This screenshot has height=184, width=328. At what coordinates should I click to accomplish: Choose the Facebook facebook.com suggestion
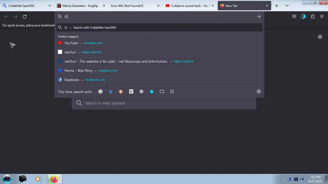click(159, 80)
